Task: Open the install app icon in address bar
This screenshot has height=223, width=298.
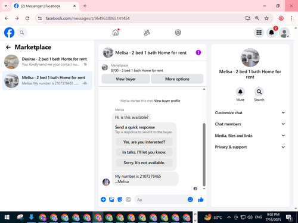Action: point(248,18)
